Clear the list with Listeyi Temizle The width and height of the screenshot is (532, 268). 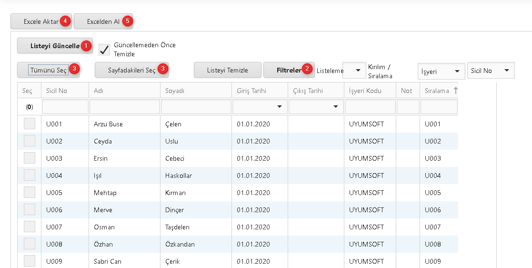pos(227,70)
